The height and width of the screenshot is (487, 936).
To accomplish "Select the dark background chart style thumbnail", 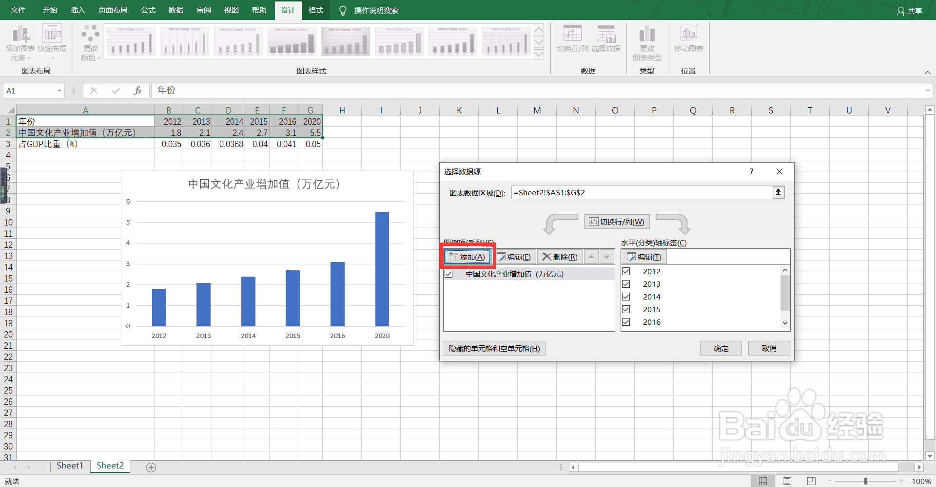I will pos(345,41).
